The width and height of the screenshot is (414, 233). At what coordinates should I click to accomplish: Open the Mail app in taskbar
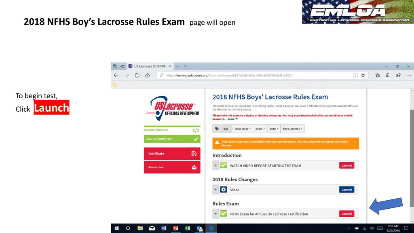pos(152,228)
